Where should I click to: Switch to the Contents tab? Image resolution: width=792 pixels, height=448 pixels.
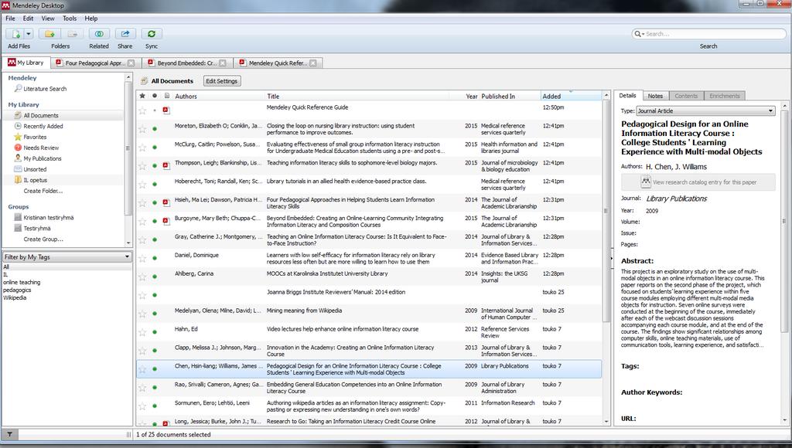pos(686,96)
